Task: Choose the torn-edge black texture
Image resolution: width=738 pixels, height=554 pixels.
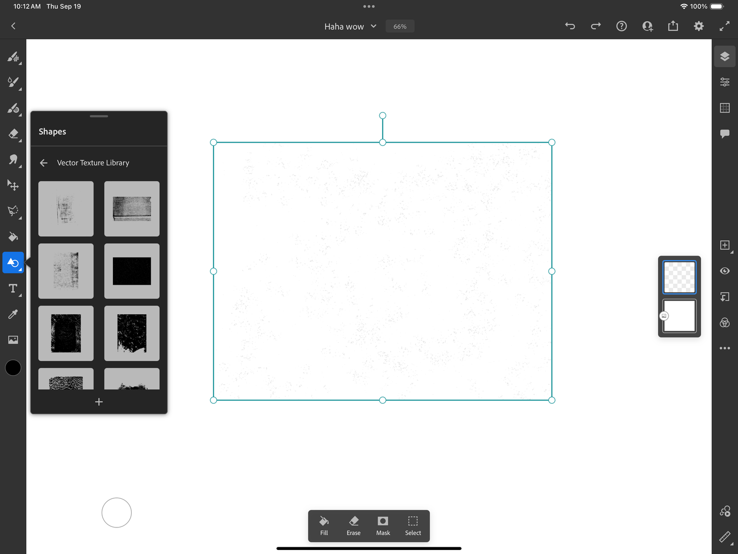Action: pyautogui.click(x=132, y=333)
